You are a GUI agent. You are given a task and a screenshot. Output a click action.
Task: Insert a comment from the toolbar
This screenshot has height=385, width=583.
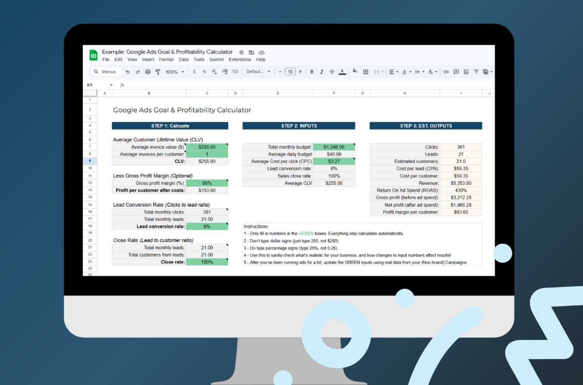pyautogui.click(x=456, y=72)
